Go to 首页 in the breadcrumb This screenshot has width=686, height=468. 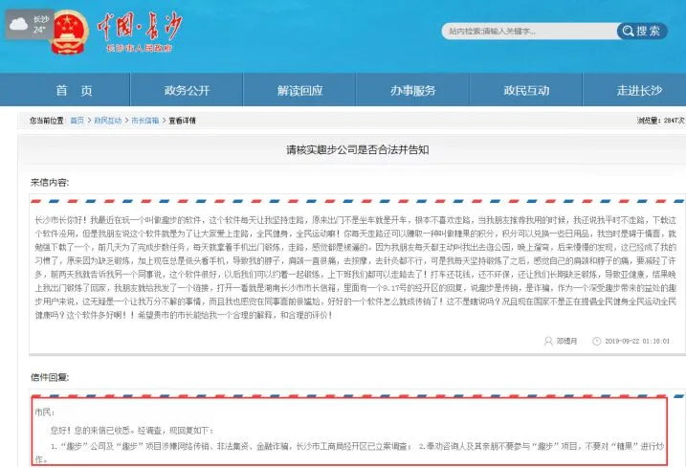point(77,121)
